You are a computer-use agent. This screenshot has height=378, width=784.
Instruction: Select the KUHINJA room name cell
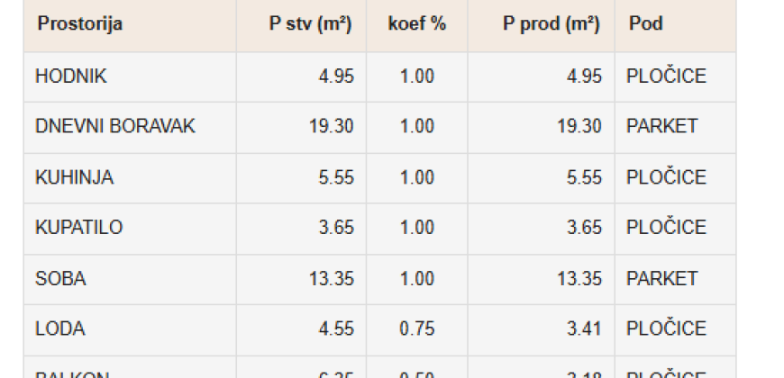coord(75,178)
